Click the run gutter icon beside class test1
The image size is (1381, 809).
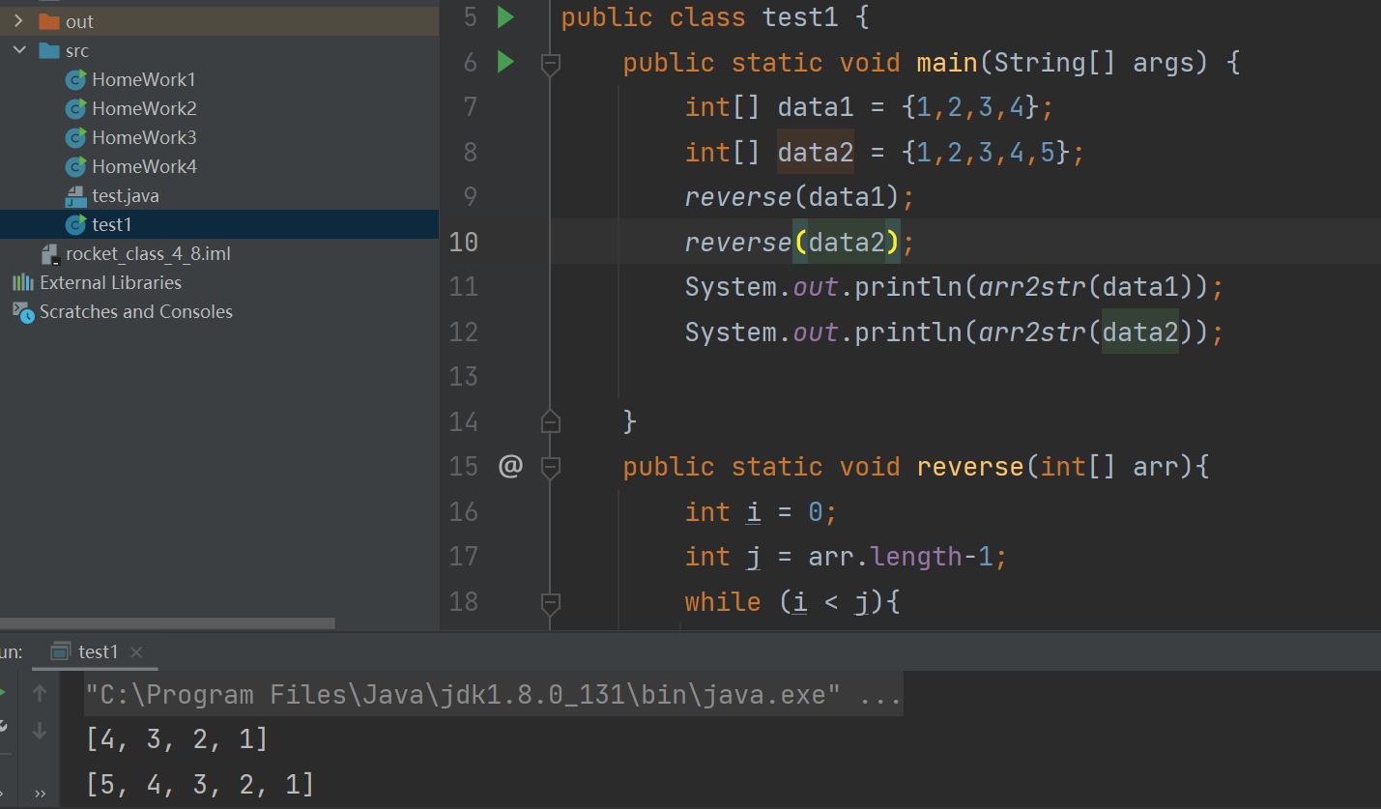coord(505,16)
